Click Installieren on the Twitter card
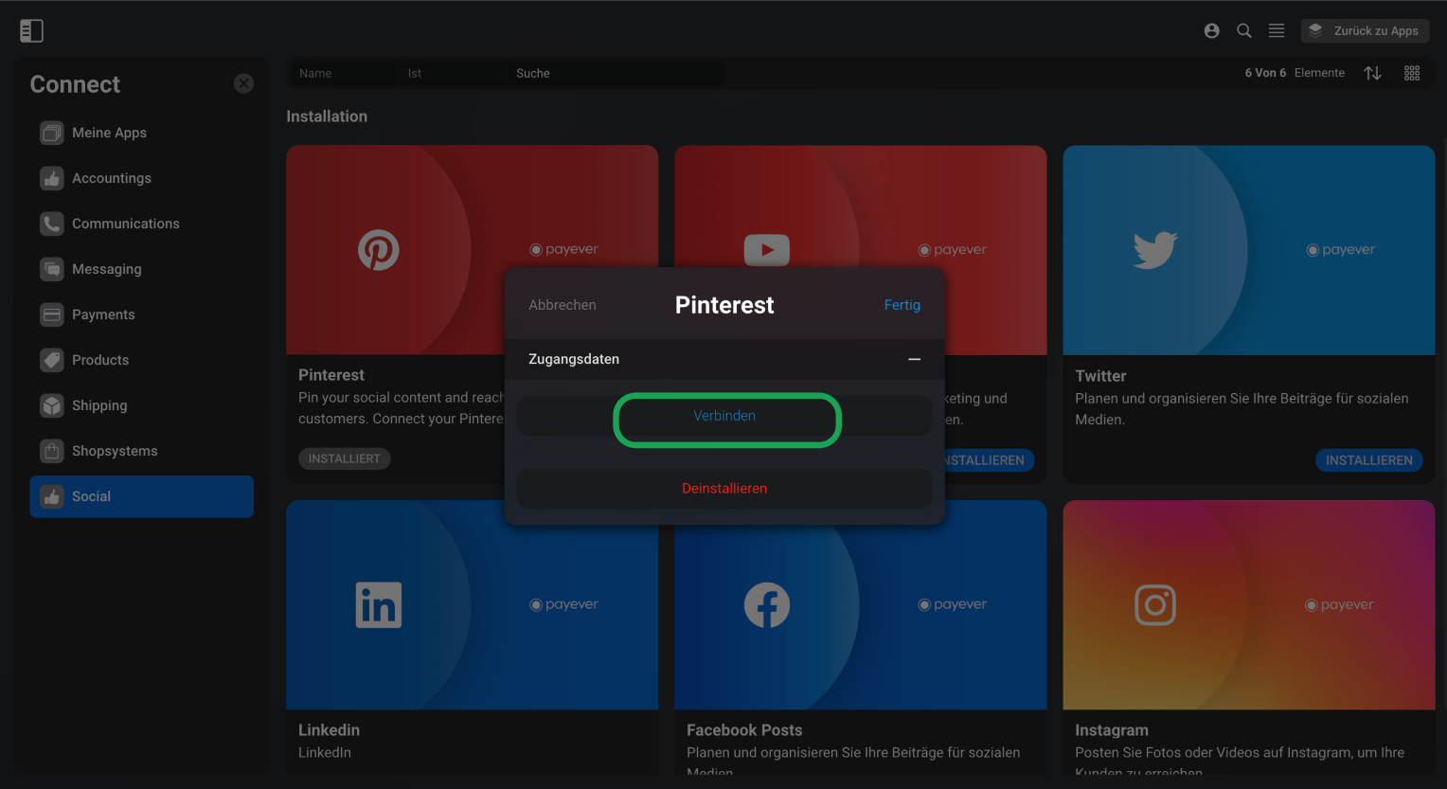Image resolution: width=1447 pixels, height=789 pixels. click(x=1368, y=460)
